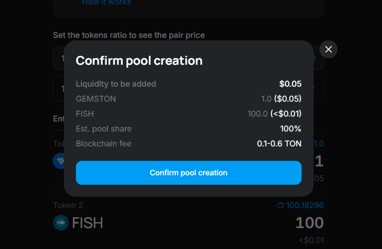The image size is (382, 249).
Task: Click the GEMSTON amount 1.0 ($0.05)
Action: coord(281,99)
